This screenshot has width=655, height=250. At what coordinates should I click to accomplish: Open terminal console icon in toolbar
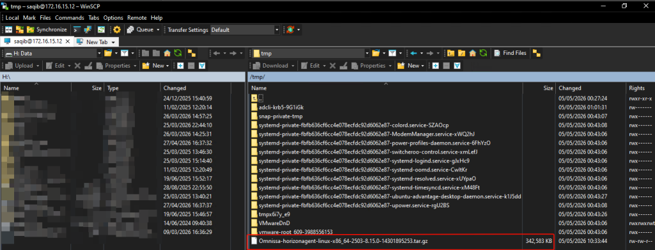(77, 29)
